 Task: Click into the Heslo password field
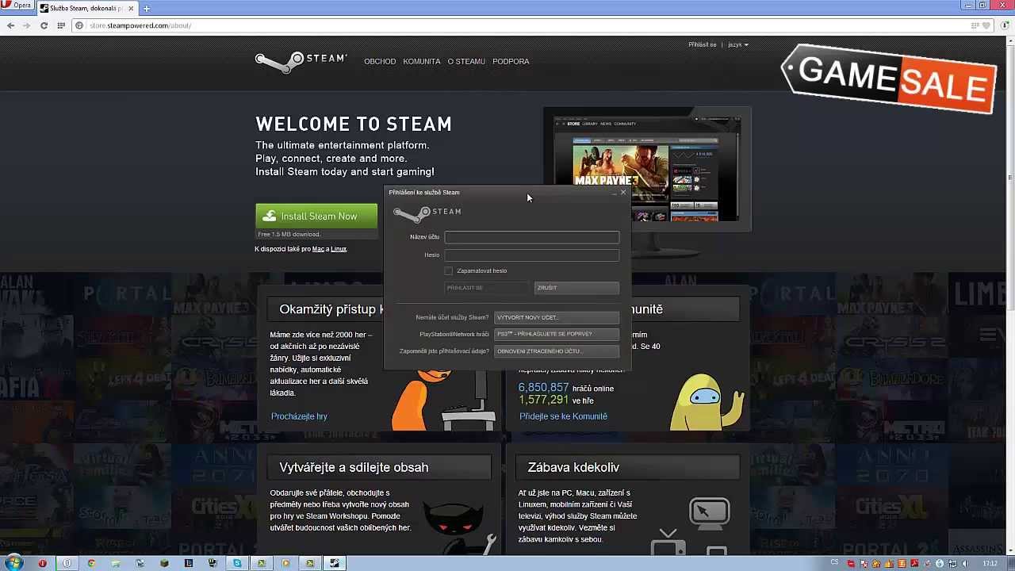[x=531, y=255]
